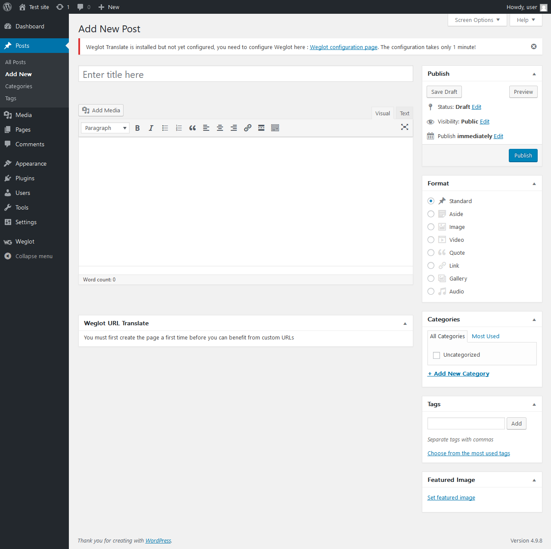This screenshot has height=549, width=551.
Task: Collapse the Format meta box
Action: click(x=534, y=184)
